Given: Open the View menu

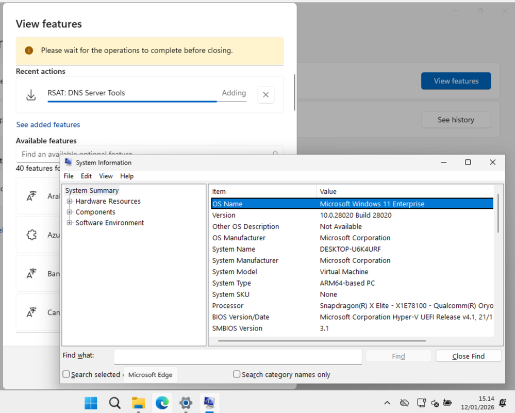Looking at the screenshot, I should click(106, 176).
